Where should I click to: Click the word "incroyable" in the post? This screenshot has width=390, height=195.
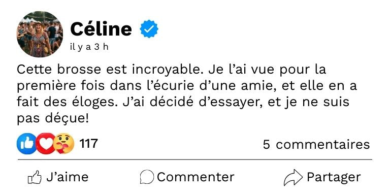click(166, 70)
